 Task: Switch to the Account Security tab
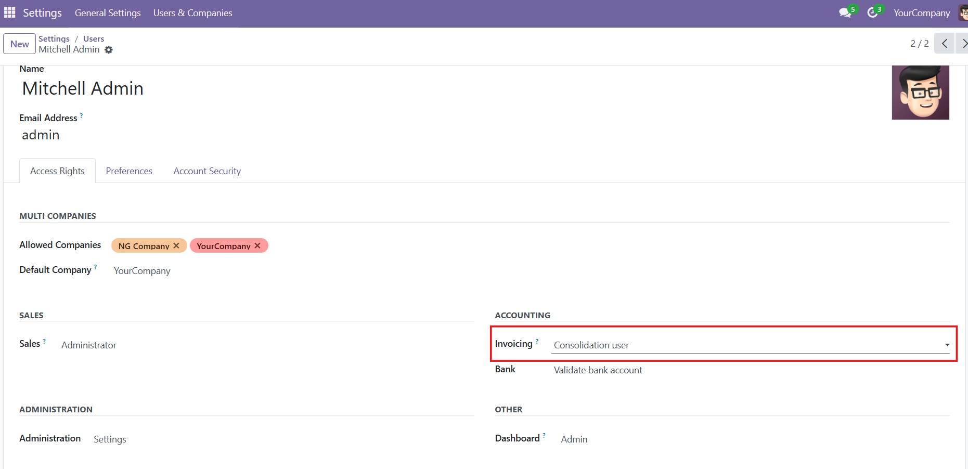(x=207, y=171)
